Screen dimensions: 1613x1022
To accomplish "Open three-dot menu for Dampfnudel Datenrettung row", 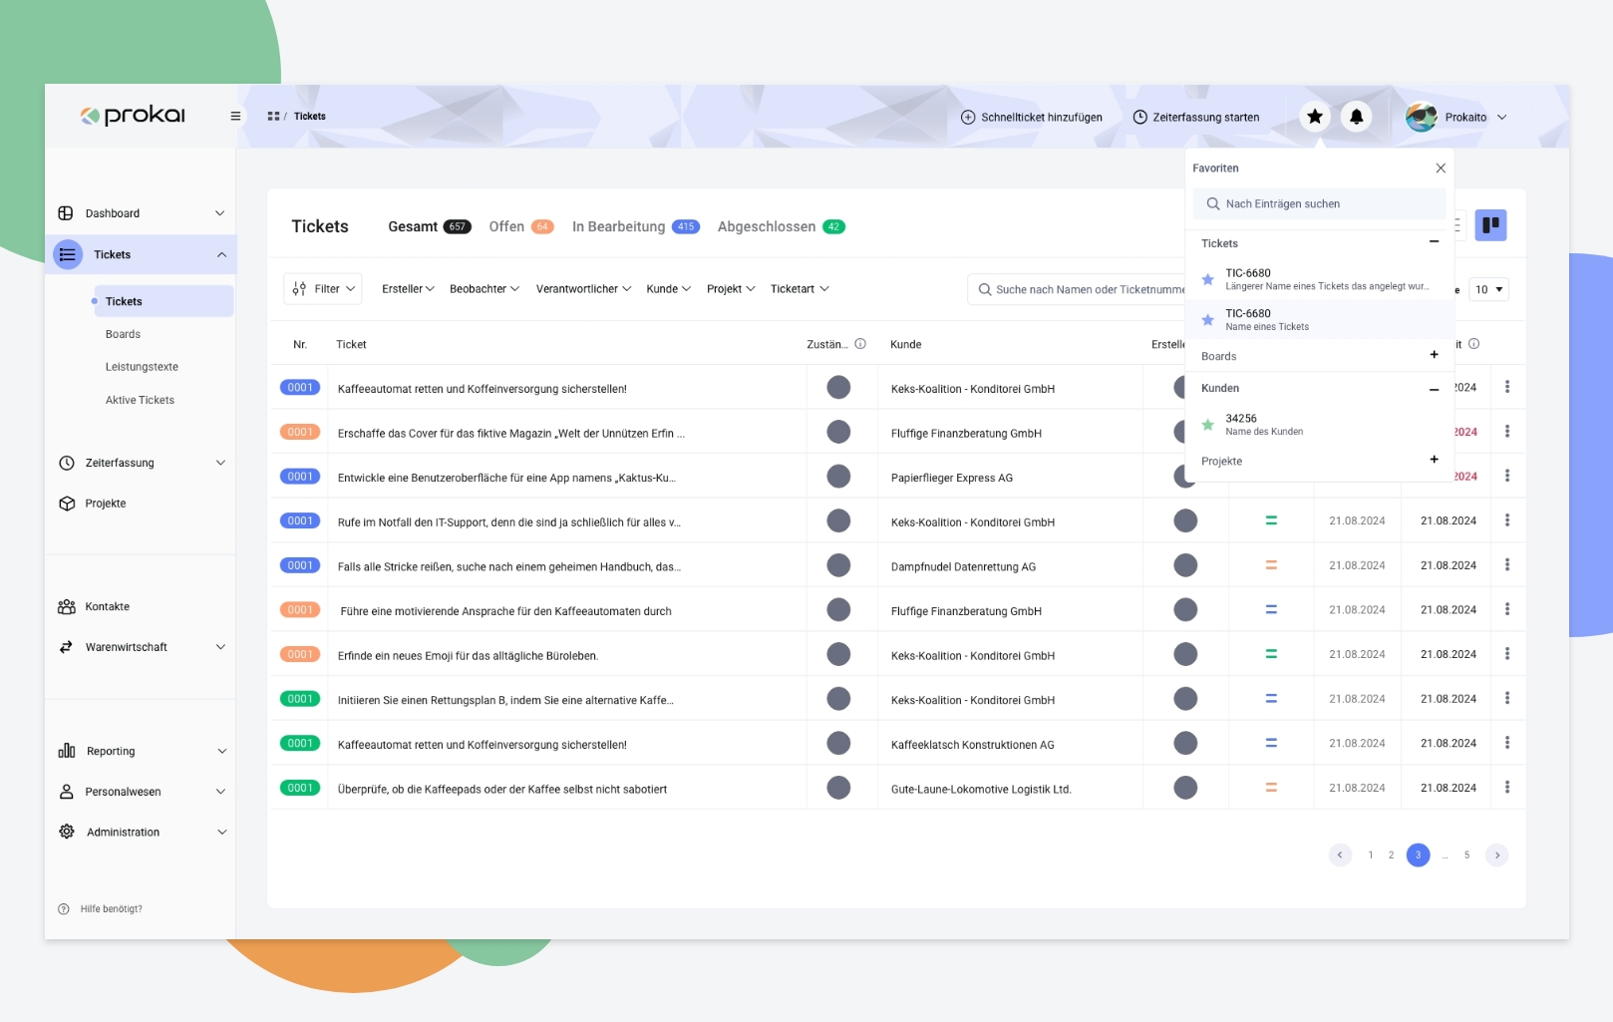I will pyautogui.click(x=1507, y=565).
